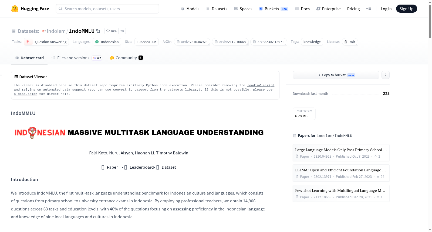This screenshot has width=432, height=232.
Task: Click the Copy to bucket button
Action: pos(336,75)
